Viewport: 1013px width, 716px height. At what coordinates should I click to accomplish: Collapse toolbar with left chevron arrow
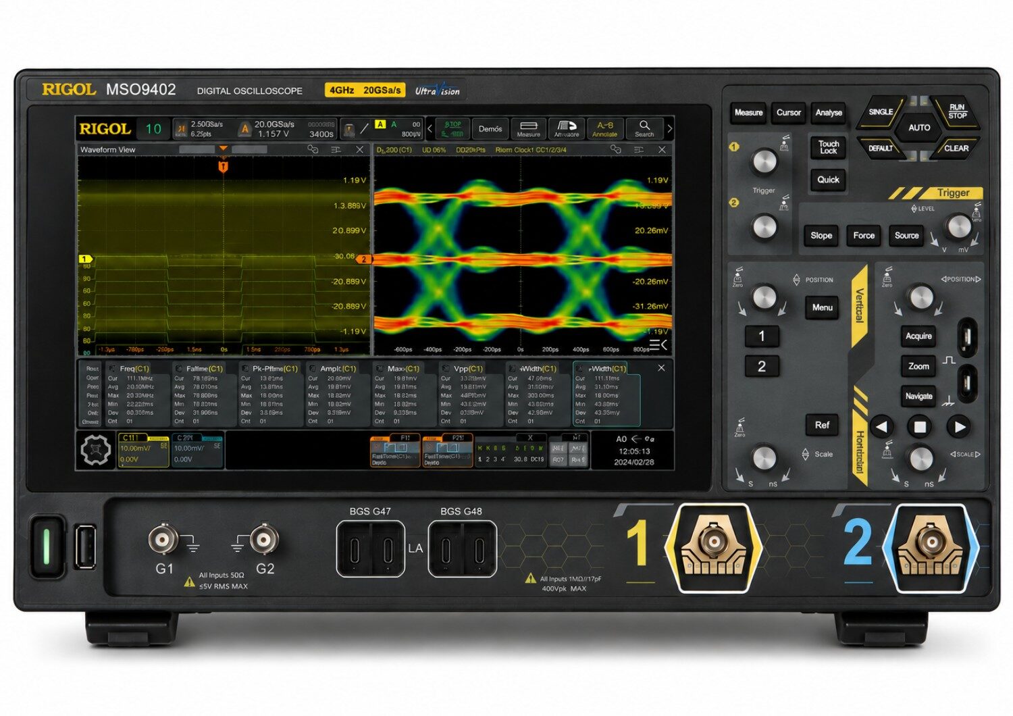tap(430, 128)
